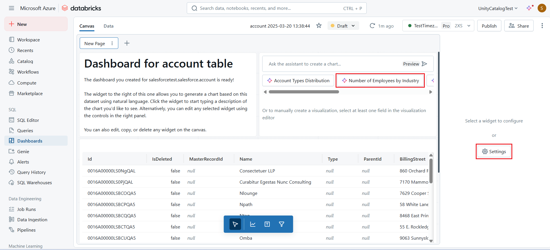Screen dimensions: 550x250
Task: Add a visualization with chart icon
Action: click(x=253, y=224)
